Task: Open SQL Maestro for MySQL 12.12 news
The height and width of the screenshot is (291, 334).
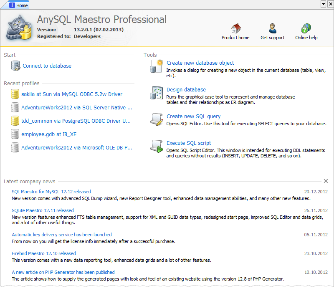Action: [51, 191]
